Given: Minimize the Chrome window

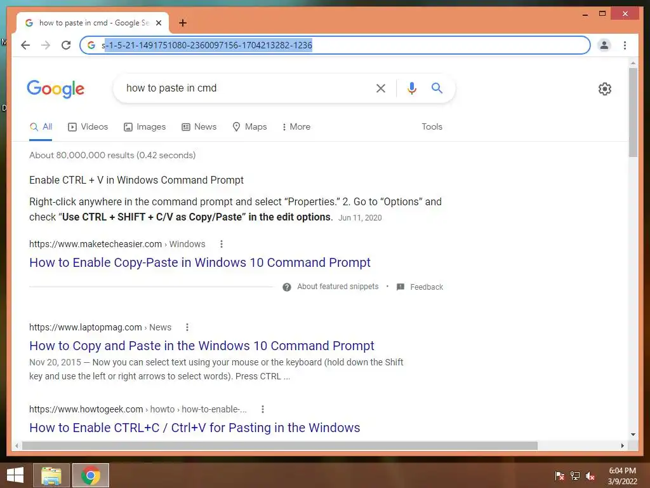Looking at the screenshot, I should [585, 14].
